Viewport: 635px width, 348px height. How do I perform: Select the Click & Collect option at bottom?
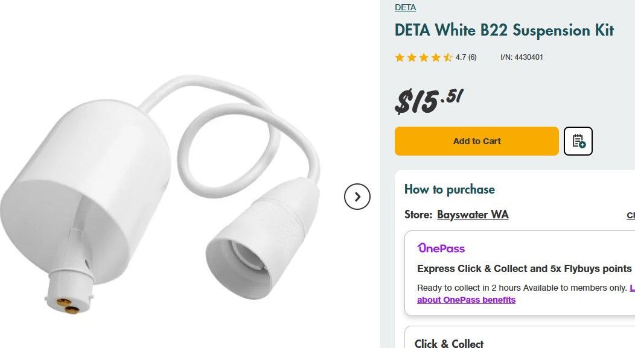point(449,343)
